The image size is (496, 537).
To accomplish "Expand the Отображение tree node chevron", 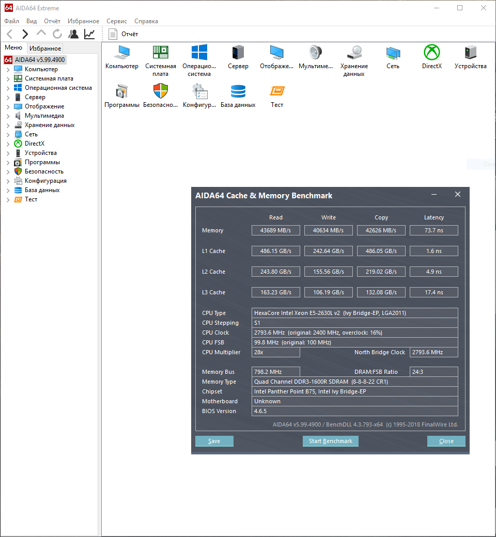I will coord(8,106).
